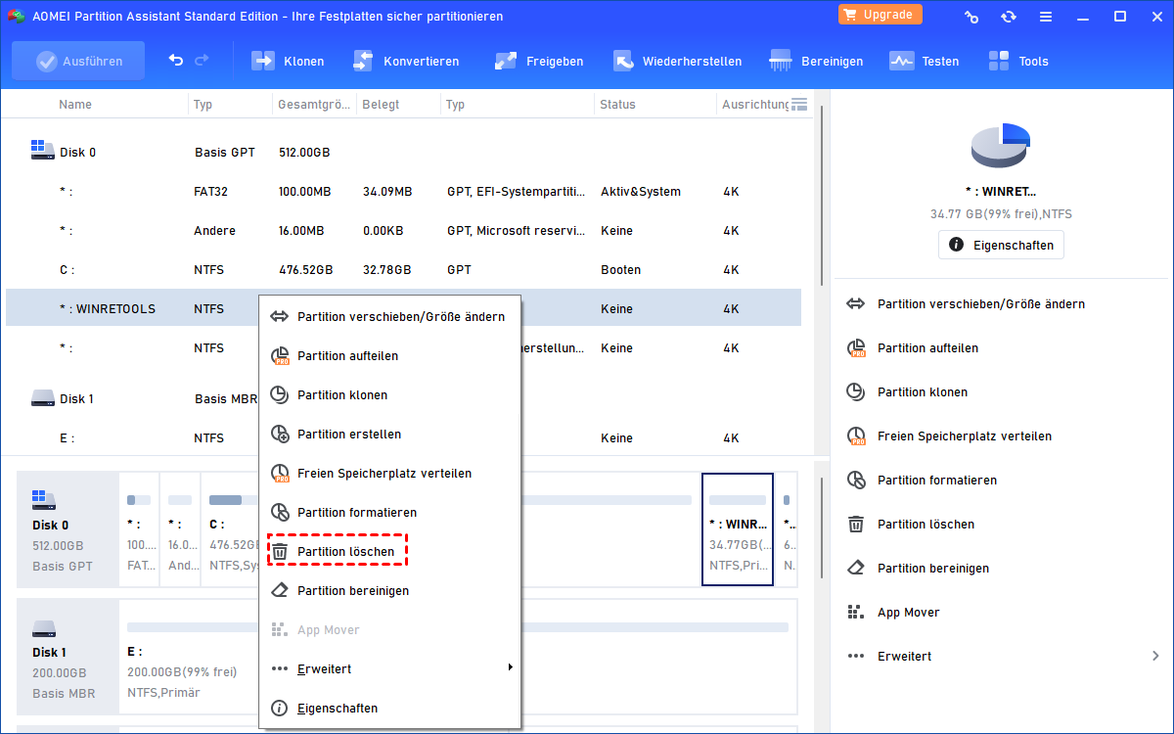Click the trash icon beside Partition löschen in right panel
The height and width of the screenshot is (734, 1174).
point(856,525)
